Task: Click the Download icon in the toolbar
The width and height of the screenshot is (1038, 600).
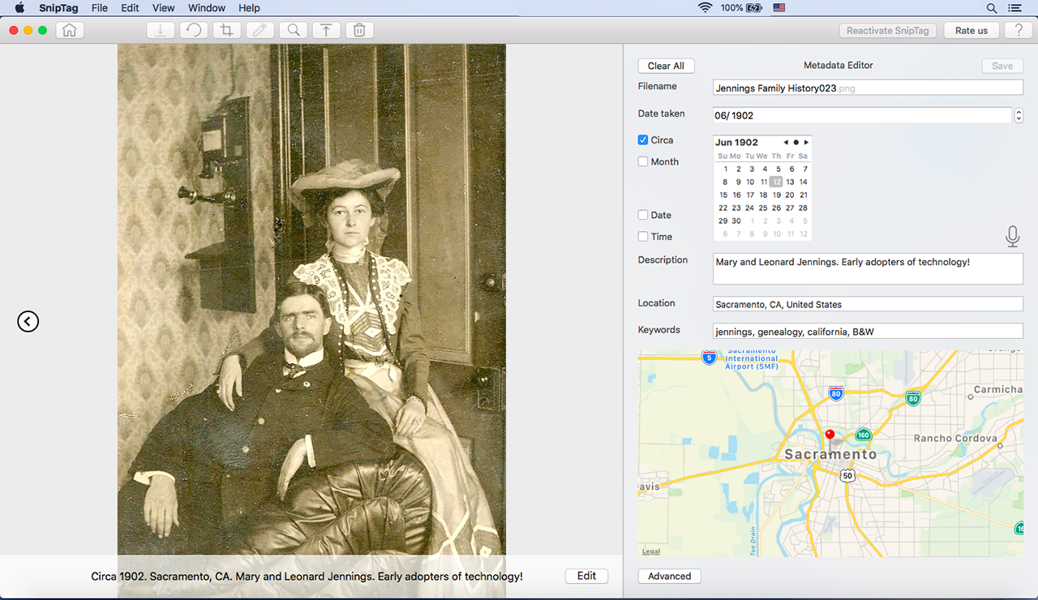Action: pos(160,29)
